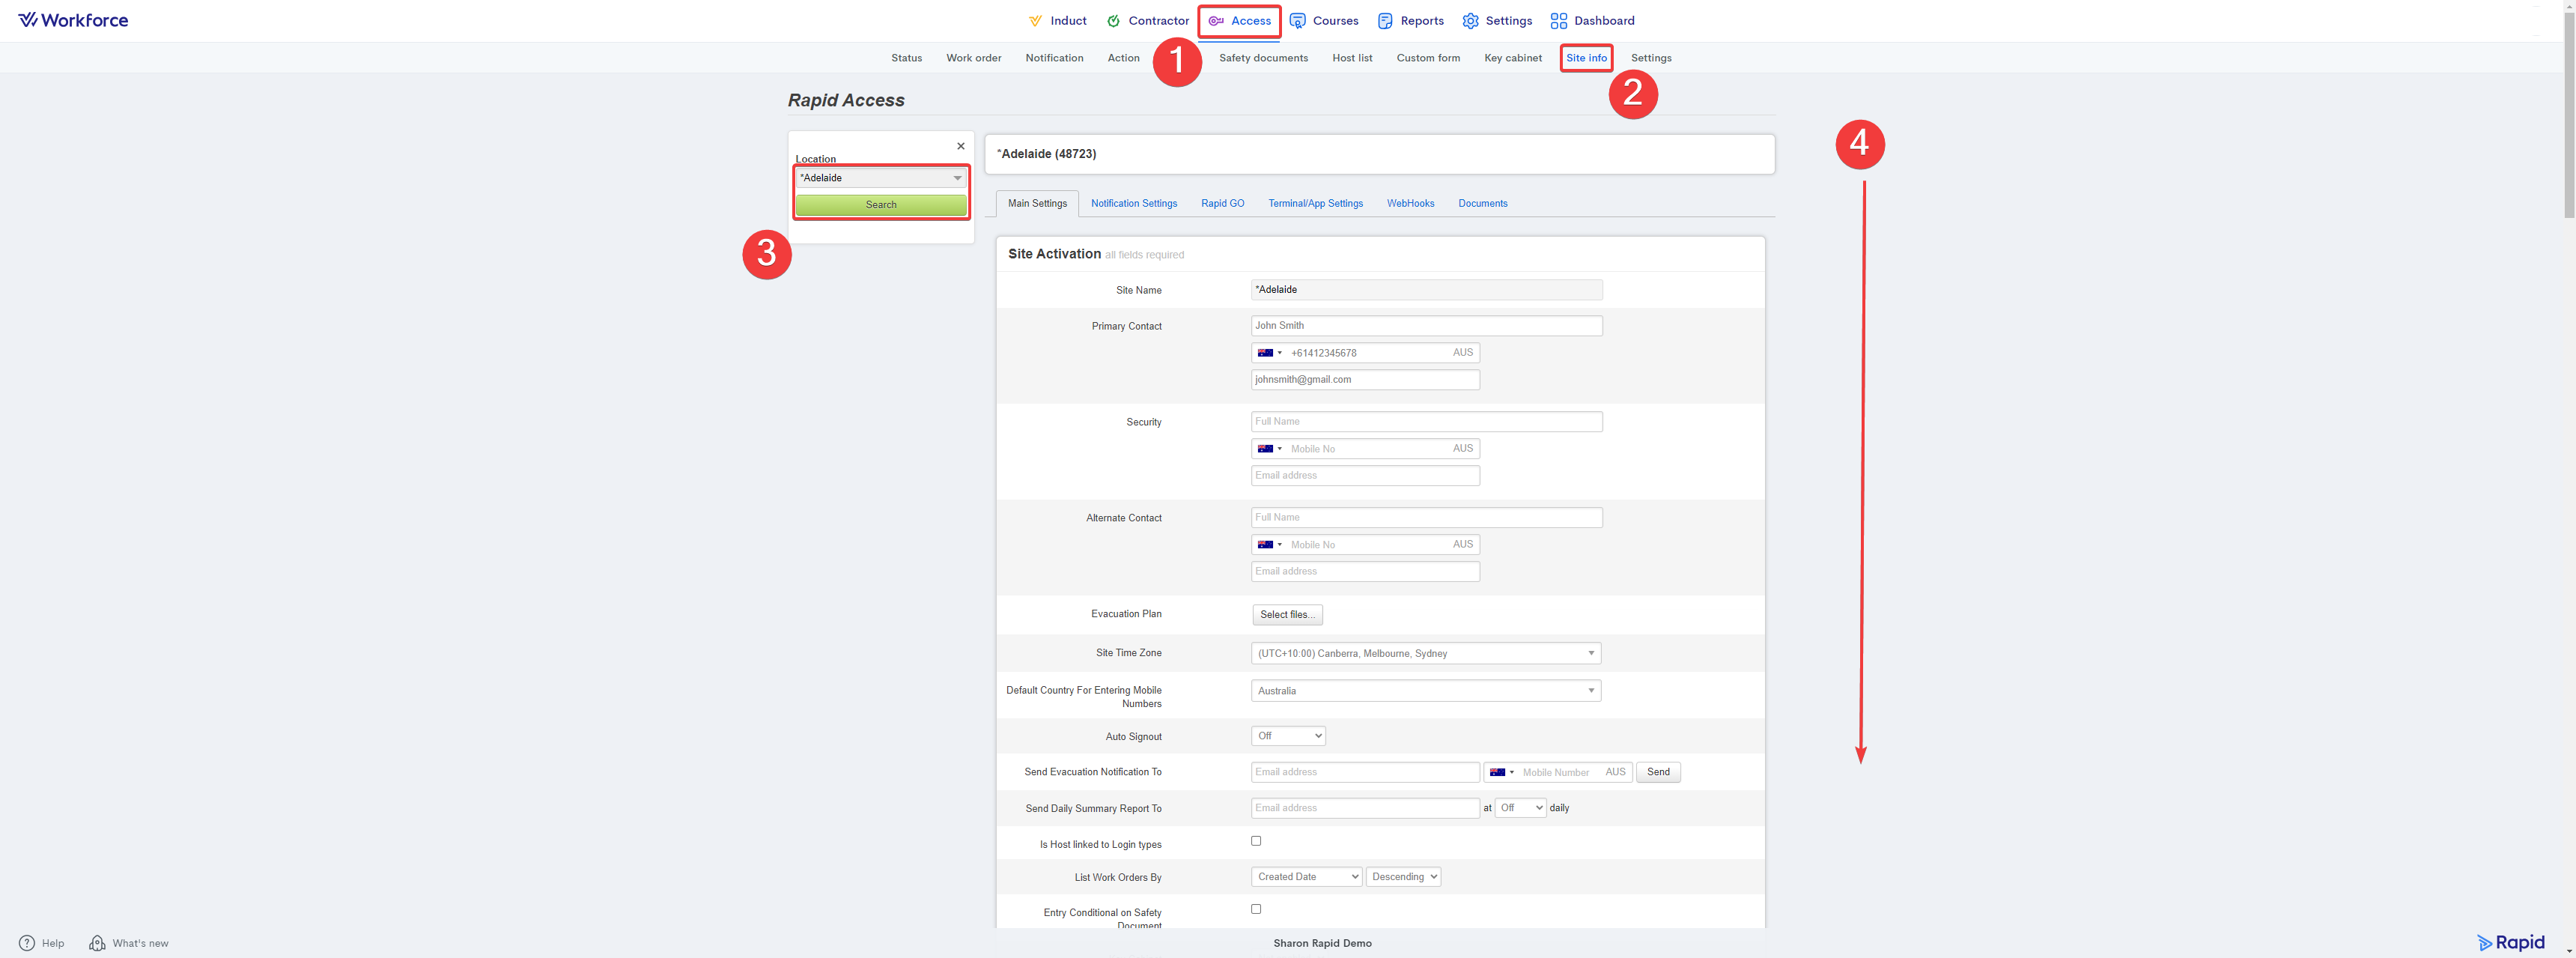
Task: Go to Site info submenu
Action: click(x=1586, y=58)
